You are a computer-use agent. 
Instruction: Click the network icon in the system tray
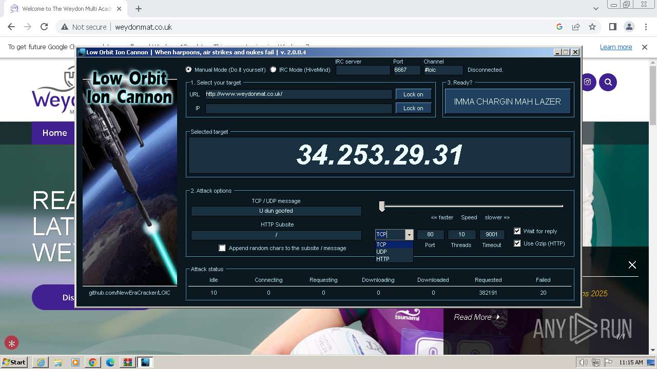pyautogui.click(x=595, y=362)
